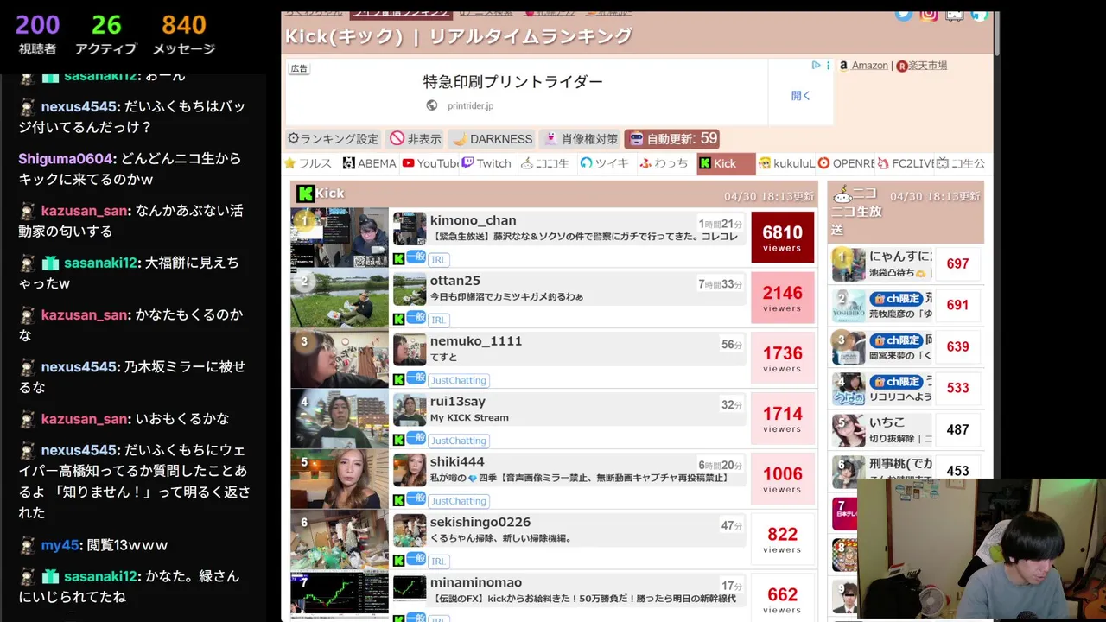
Task: Click JustChatting tag under nemuko_1111
Action: (x=460, y=380)
